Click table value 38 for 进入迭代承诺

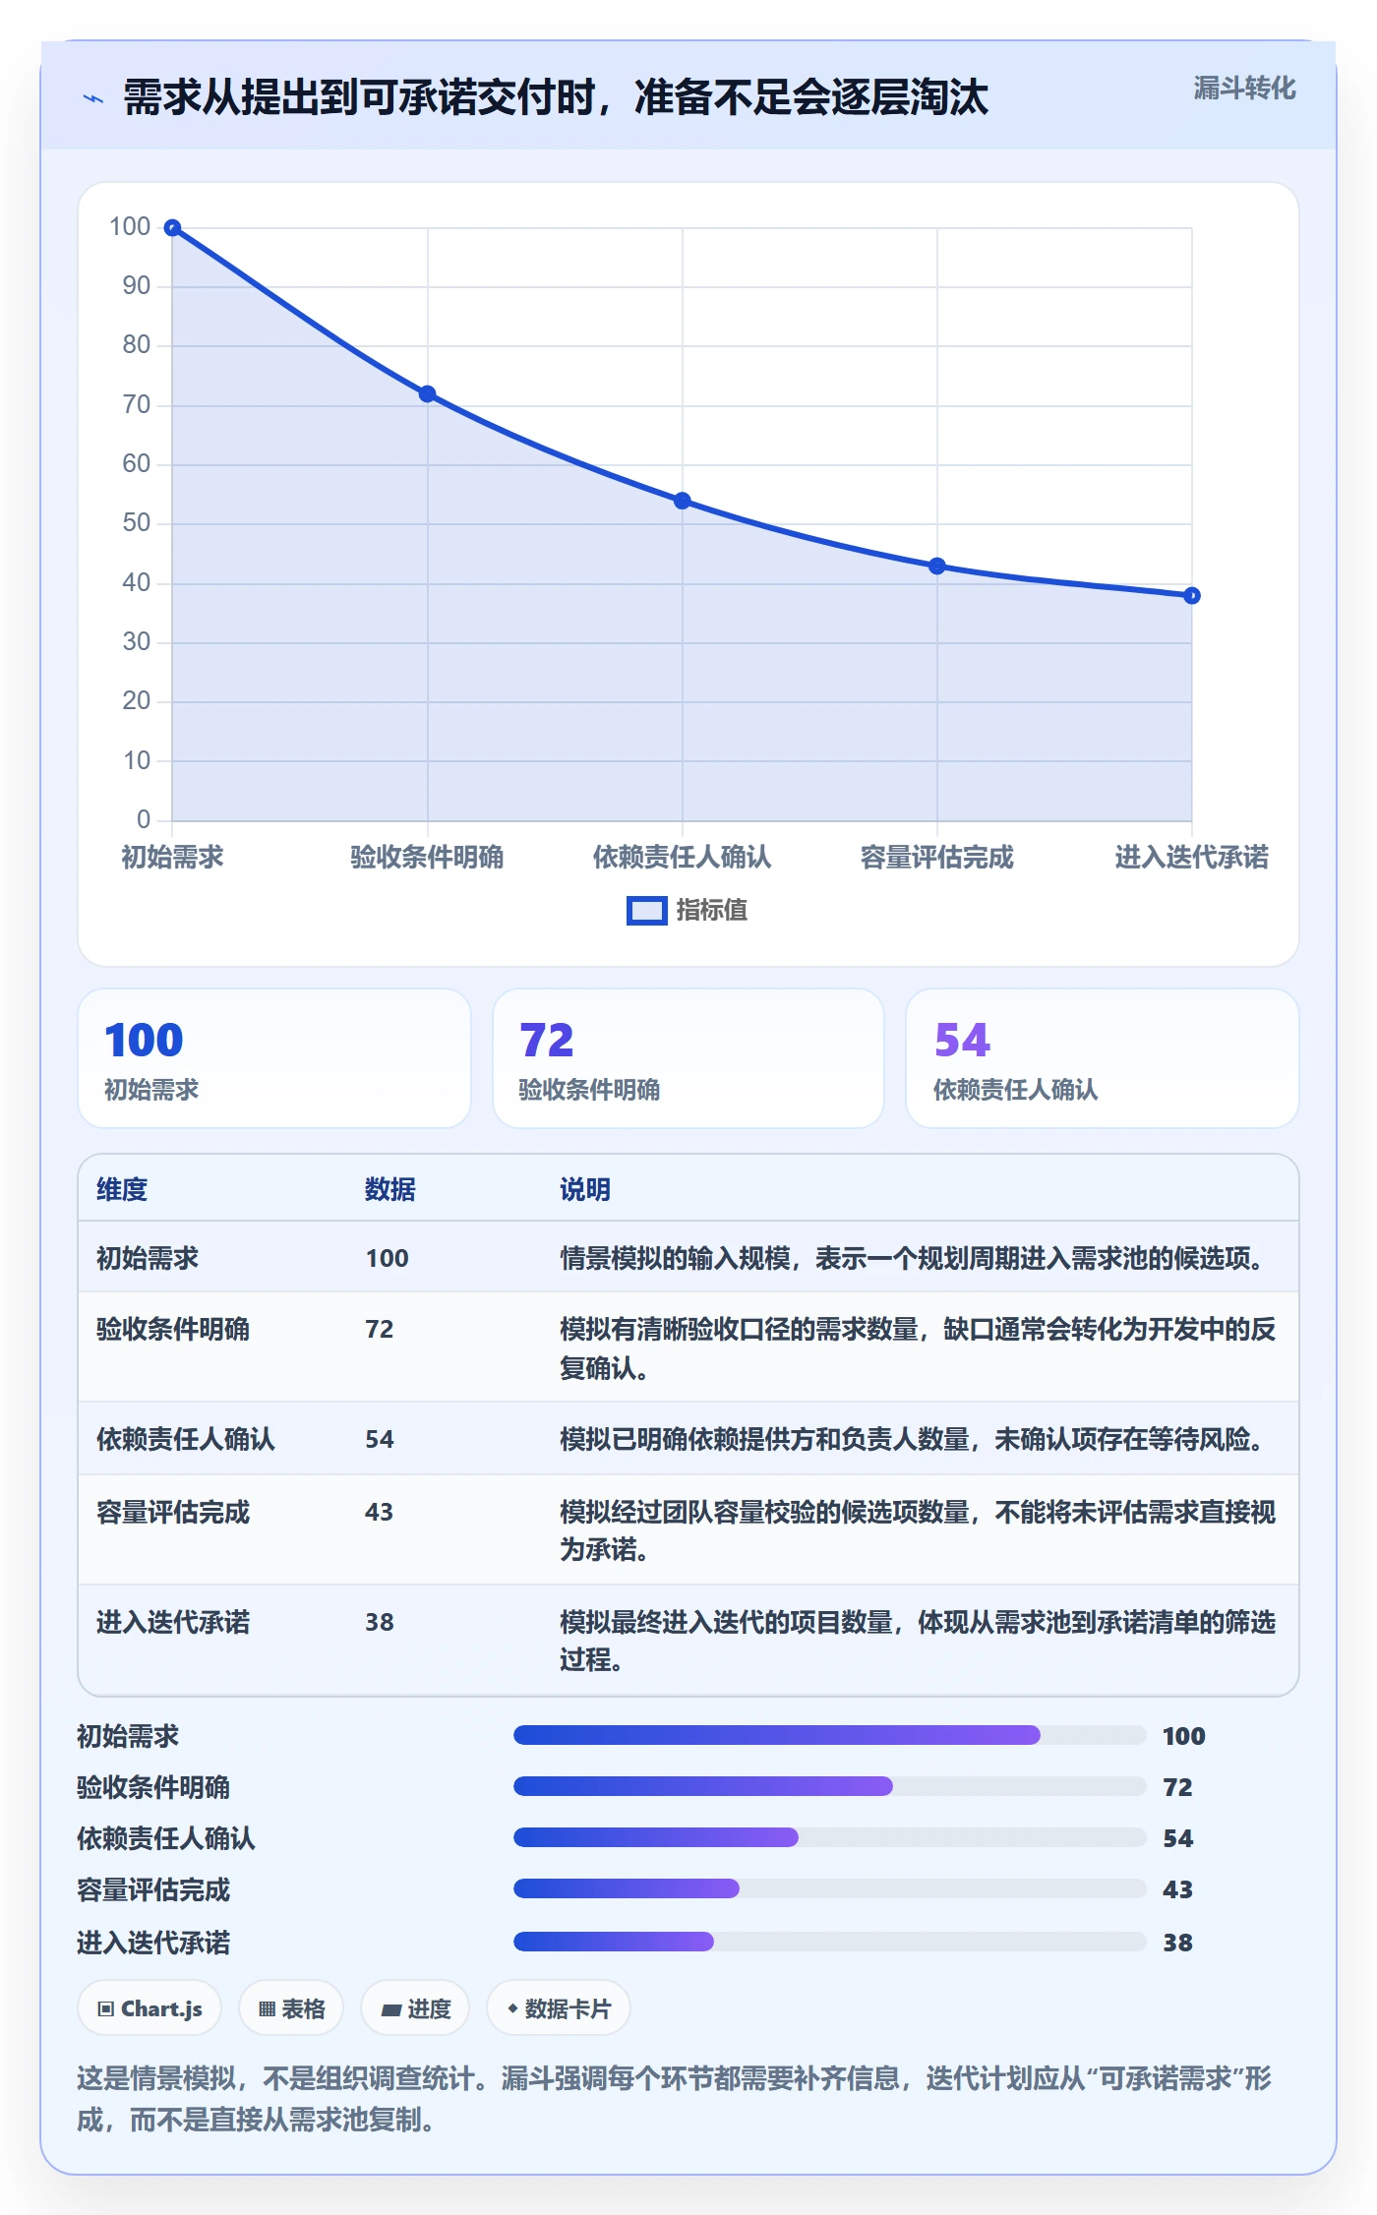pyautogui.click(x=380, y=1623)
